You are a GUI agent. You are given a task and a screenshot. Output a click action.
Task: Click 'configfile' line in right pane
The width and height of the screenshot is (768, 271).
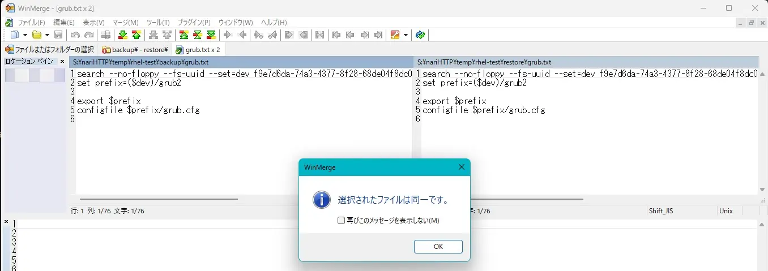click(x=484, y=110)
